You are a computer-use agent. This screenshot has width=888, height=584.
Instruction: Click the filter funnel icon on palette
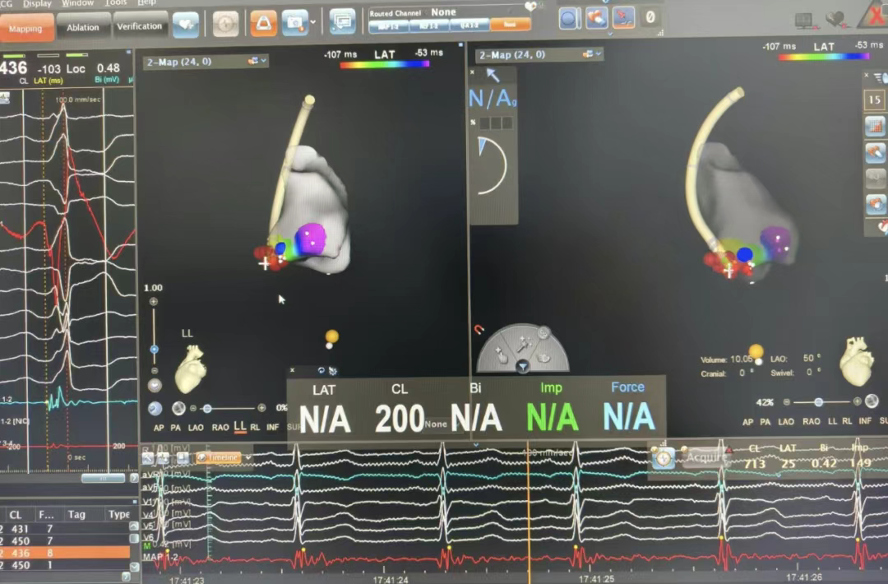click(523, 366)
